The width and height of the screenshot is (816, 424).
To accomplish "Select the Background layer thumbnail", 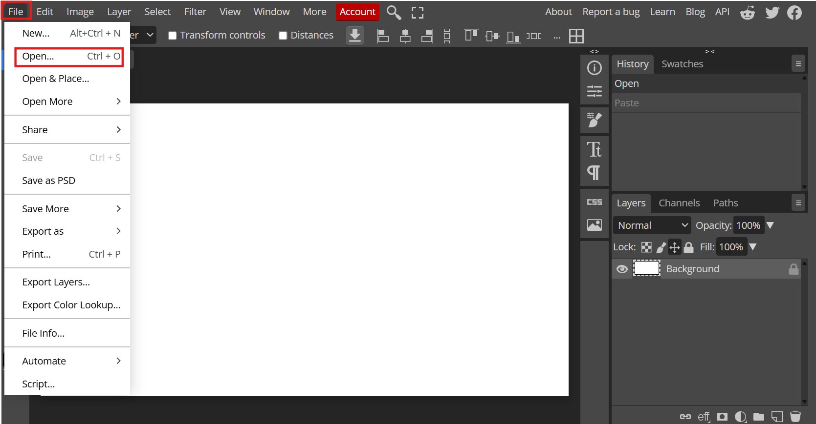I will pyautogui.click(x=646, y=269).
